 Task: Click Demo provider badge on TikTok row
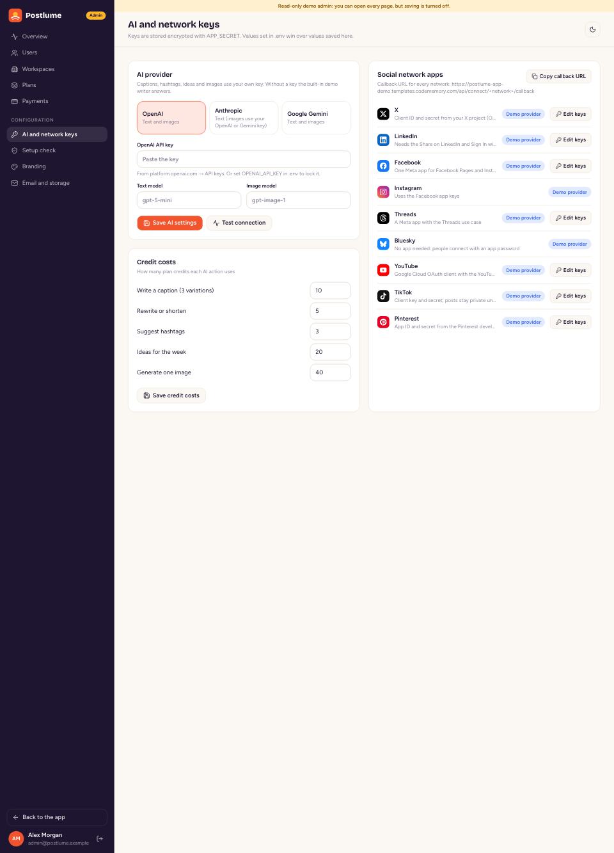pyautogui.click(x=523, y=296)
